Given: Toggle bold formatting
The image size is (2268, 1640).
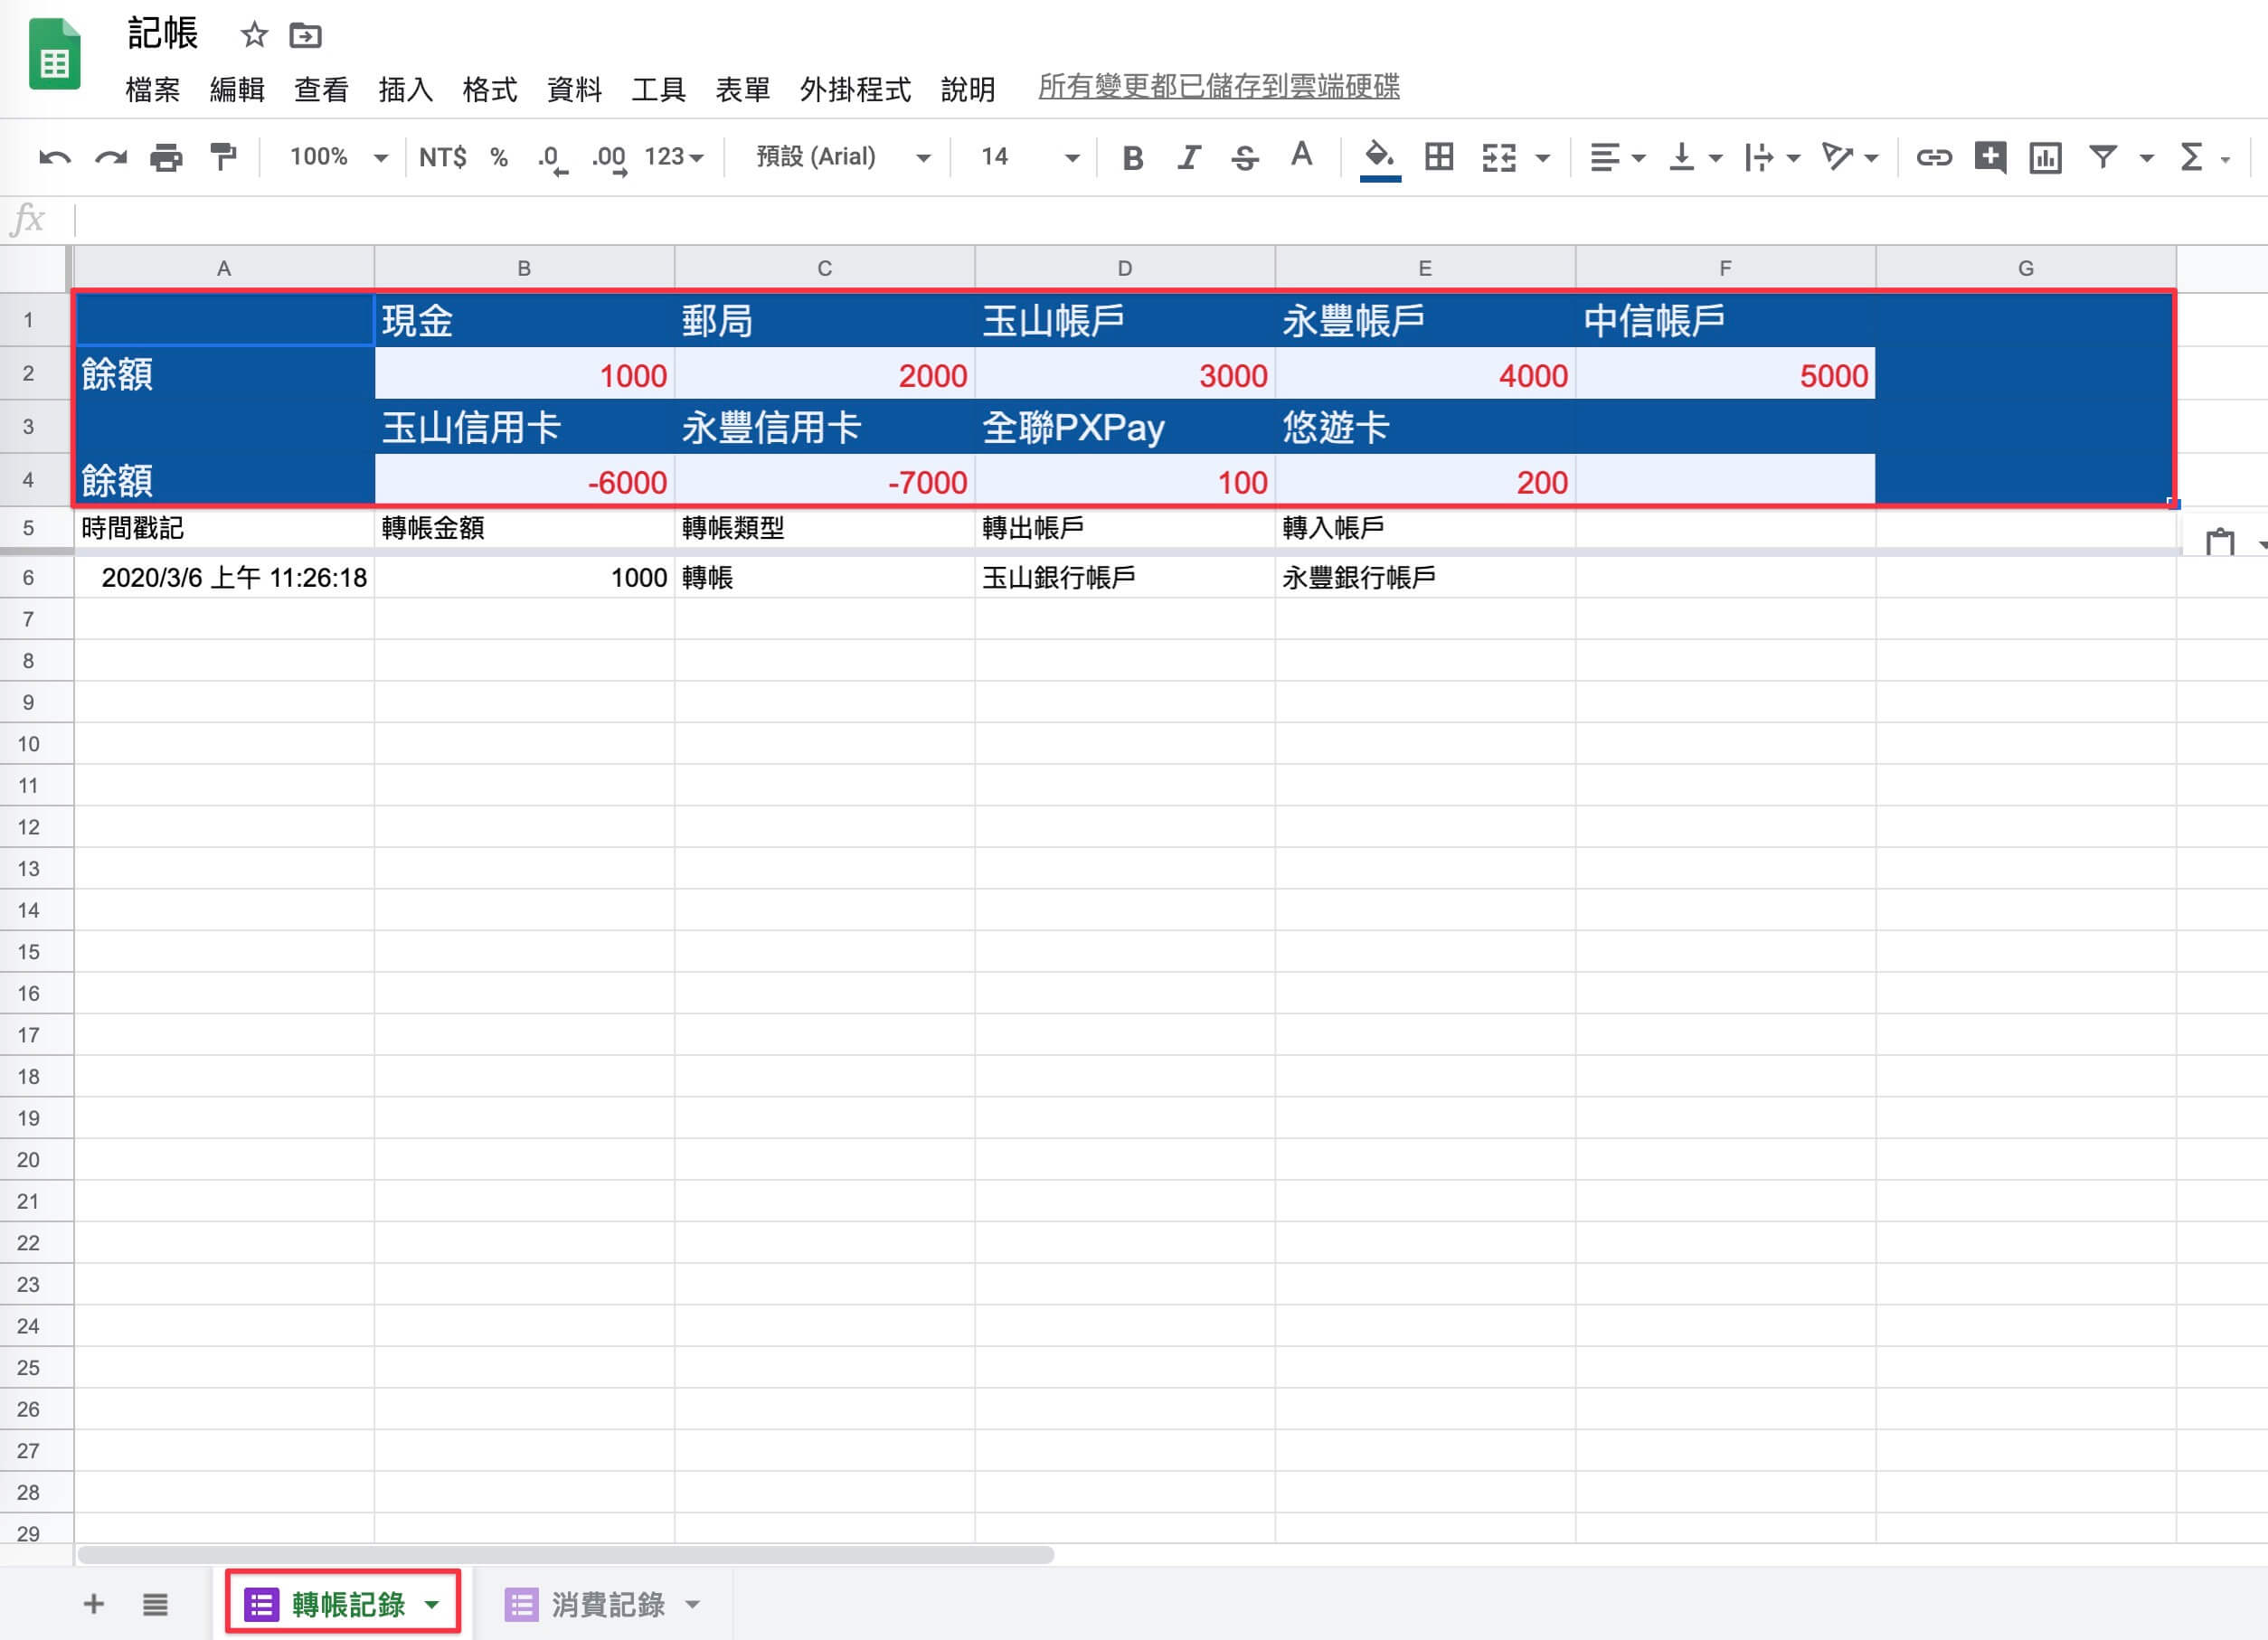Looking at the screenshot, I should 1132,157.
